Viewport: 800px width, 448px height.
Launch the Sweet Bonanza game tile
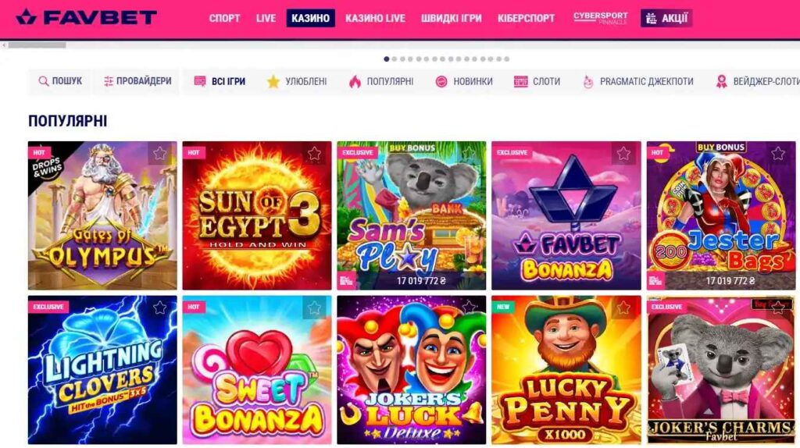pyautogui.click(x=256, y=369)
